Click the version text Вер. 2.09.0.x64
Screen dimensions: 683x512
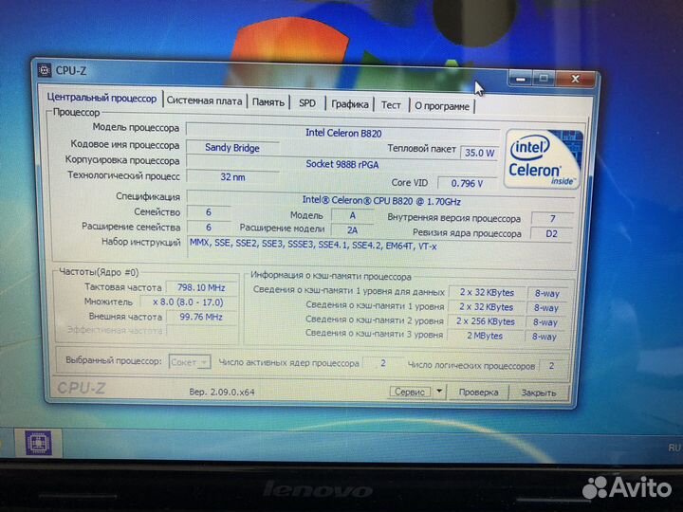point(222,392)
